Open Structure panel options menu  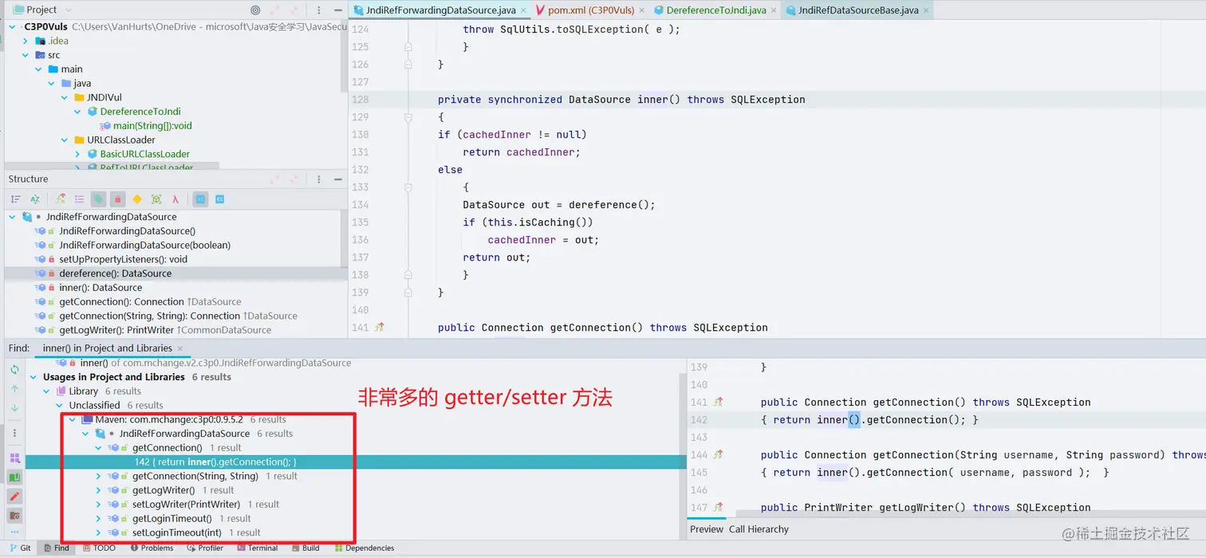tap(318, 179)
